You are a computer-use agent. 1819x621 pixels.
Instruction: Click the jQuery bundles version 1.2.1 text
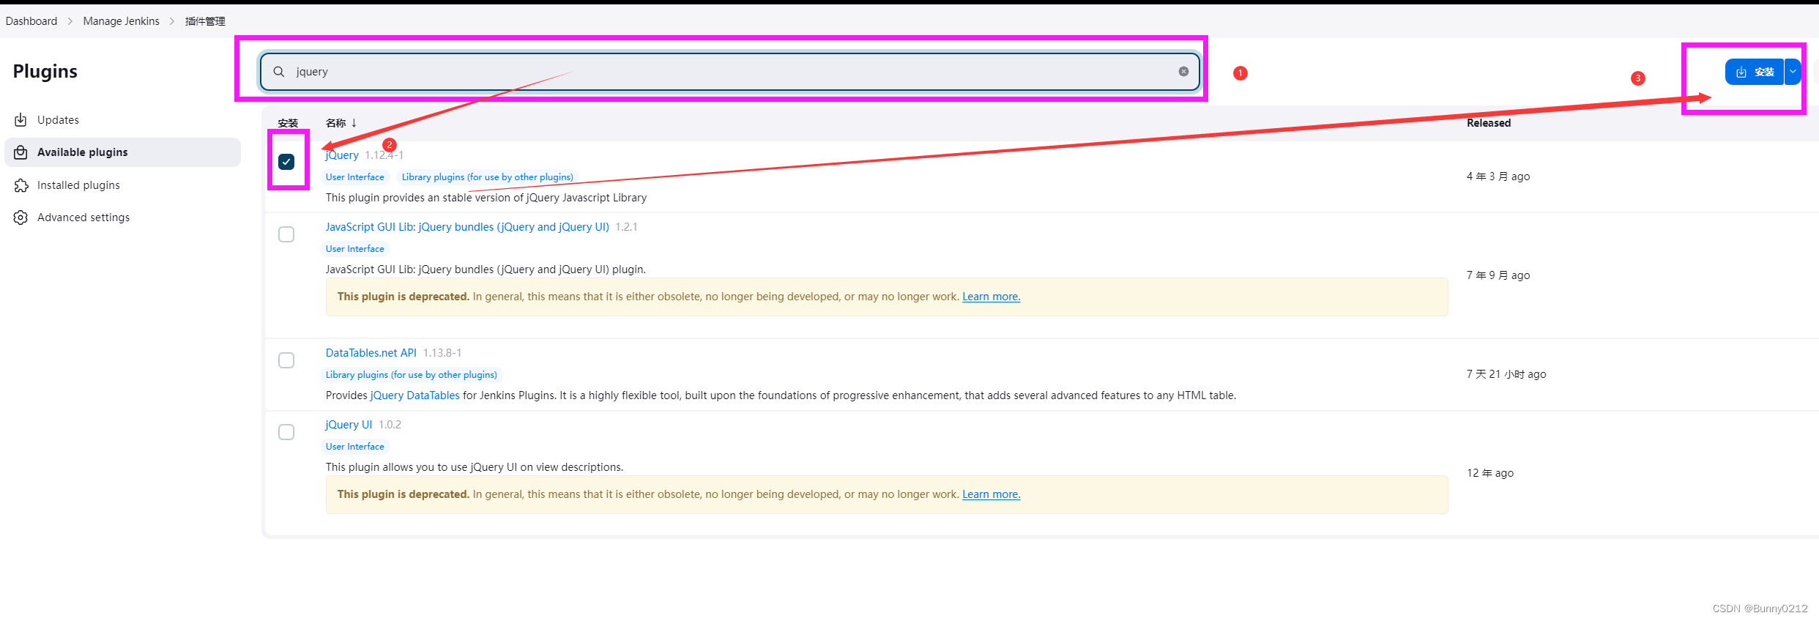pyautogui.click(x=627, y=227)
